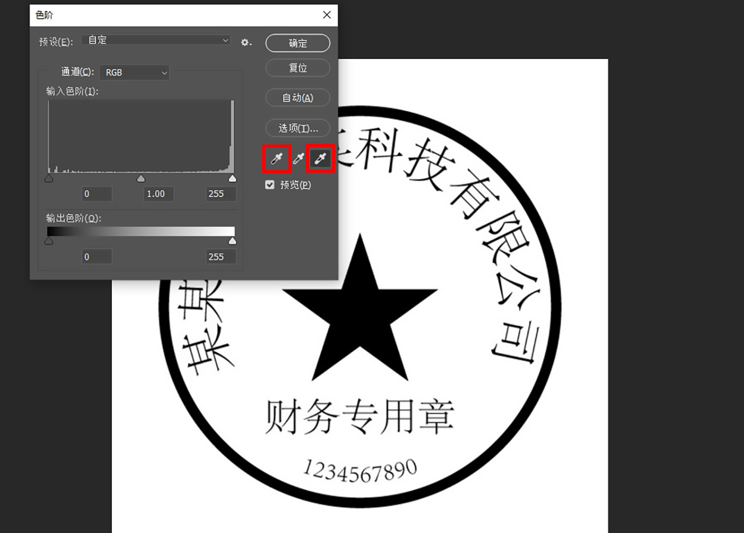Image resolution: width=744 pixels, height=533 pixels.
Task: Click the histogram in the Levels dialog
Action: coord(140,136)
